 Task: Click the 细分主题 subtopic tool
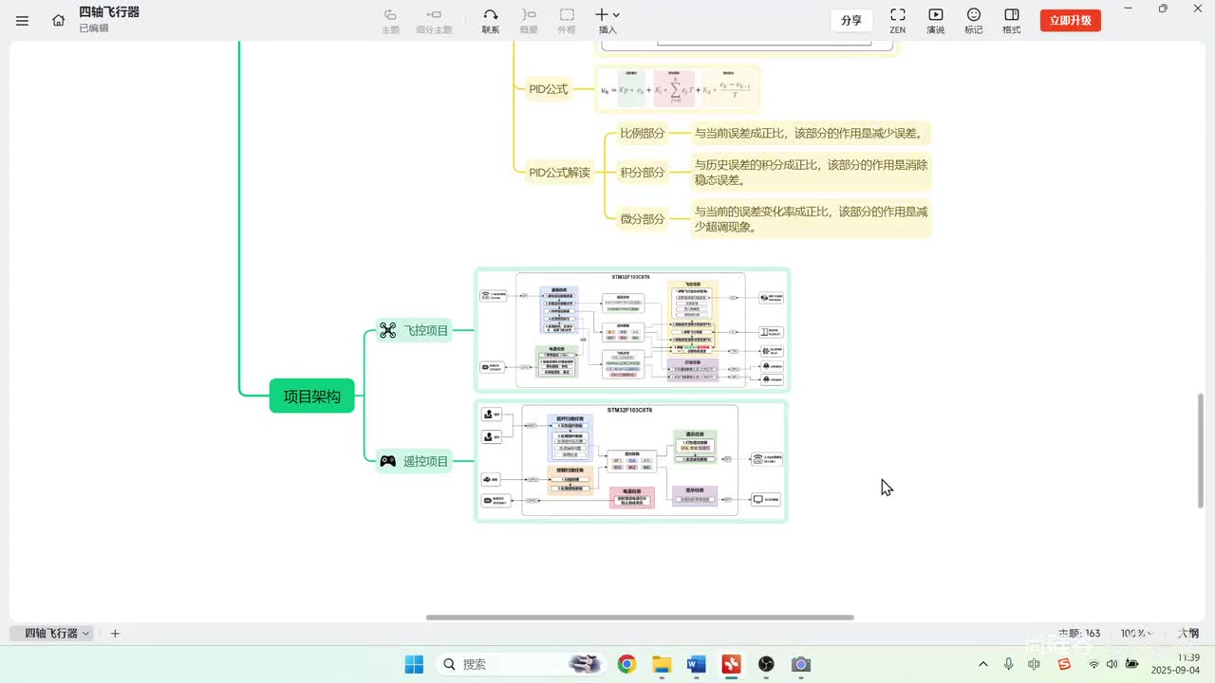point(434,20)
